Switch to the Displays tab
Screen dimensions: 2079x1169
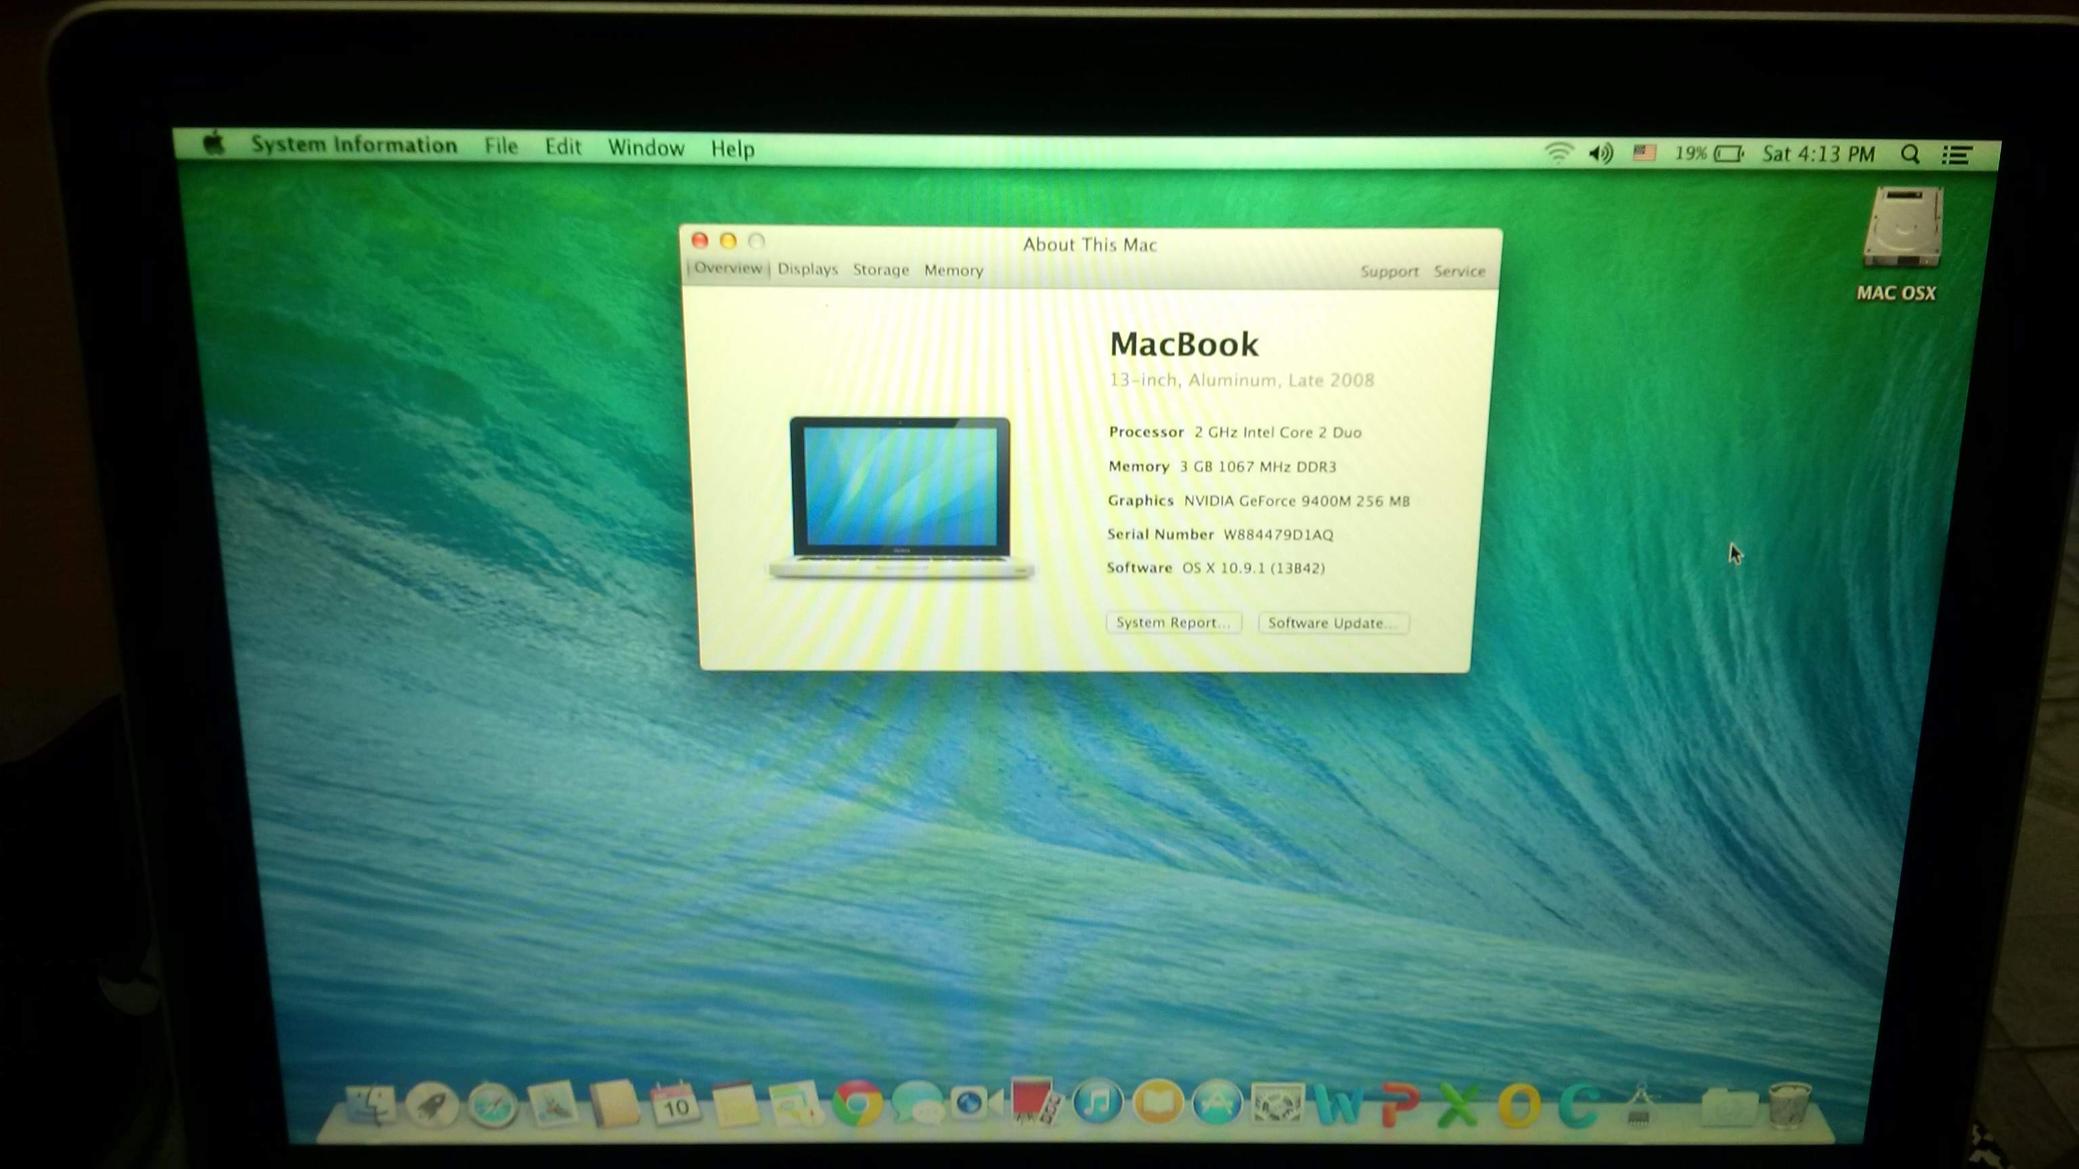tap(807, 269)
